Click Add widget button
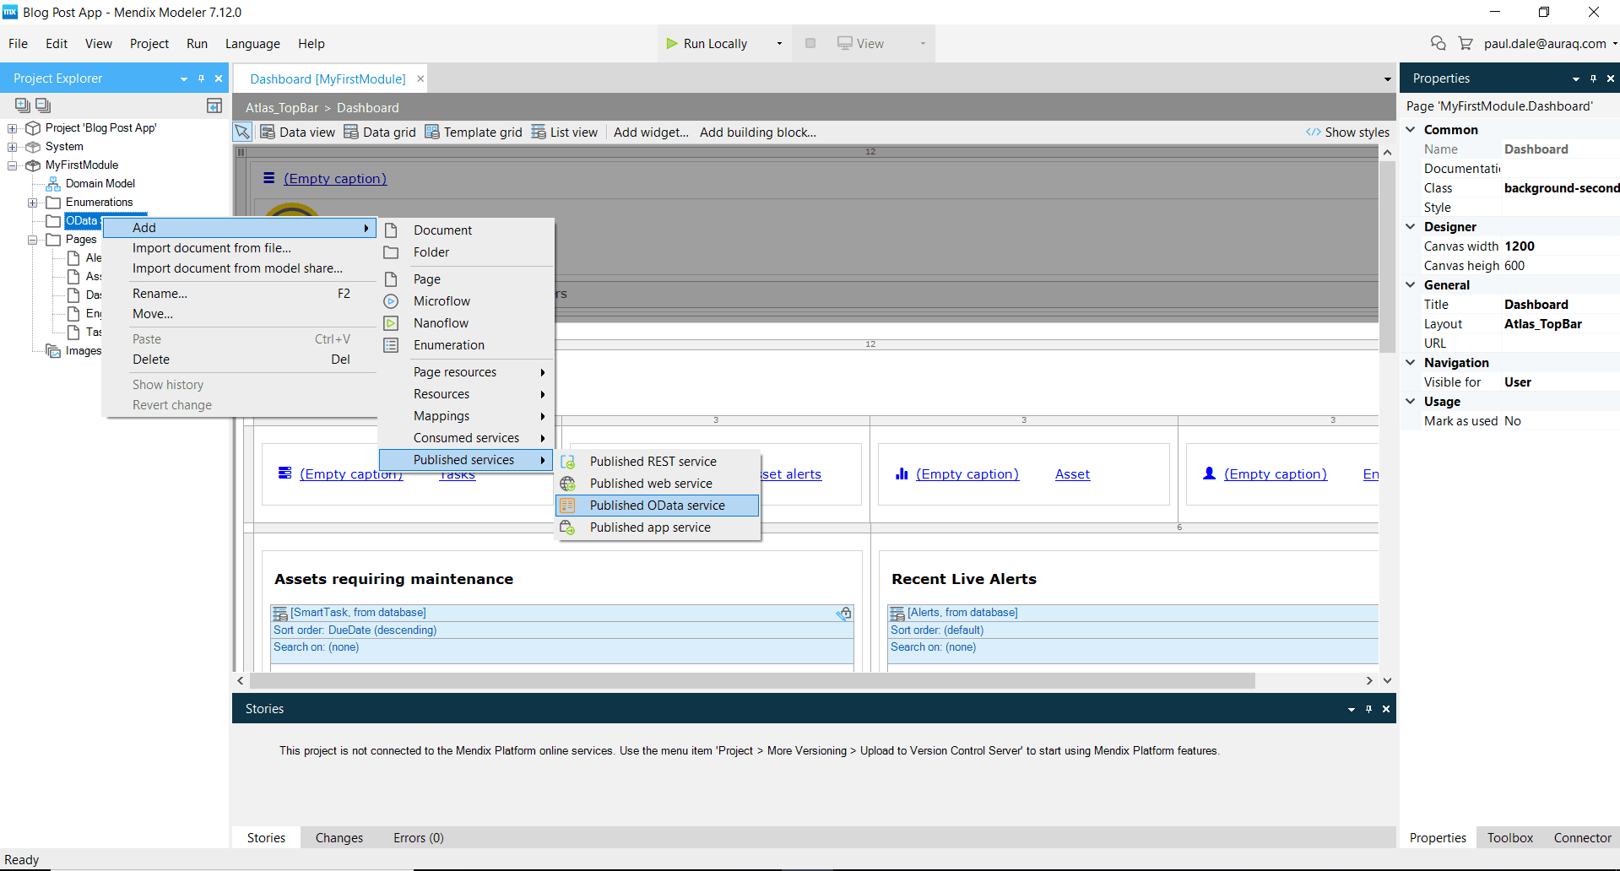Viewport: 1620px width, 871px height. click(651, 132)
